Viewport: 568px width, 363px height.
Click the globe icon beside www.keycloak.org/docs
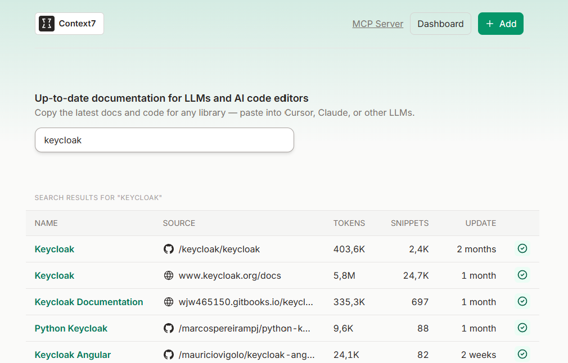tap(169, 275)
